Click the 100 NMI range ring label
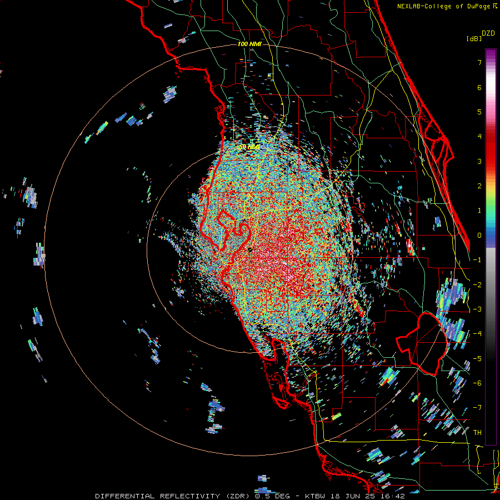 tap(249, 44)
